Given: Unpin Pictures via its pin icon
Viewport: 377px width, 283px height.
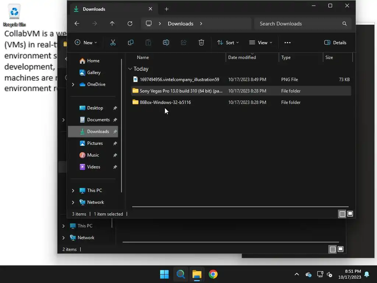Looking at the screenshot, I should 115,143.
